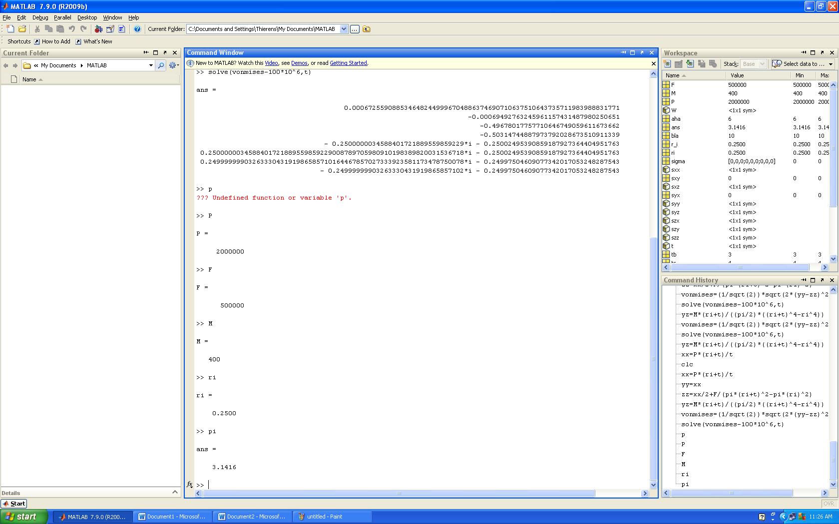Go forward in Current Folder browser
The image size is (839, 524).
(15, 65)
